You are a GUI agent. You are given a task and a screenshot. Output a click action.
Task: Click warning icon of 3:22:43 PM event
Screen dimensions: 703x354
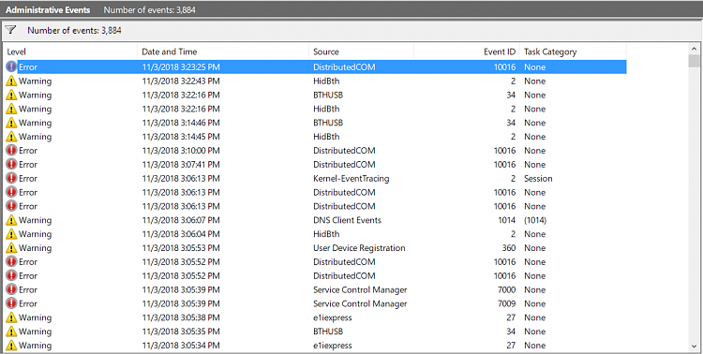(x=11, y=81)
